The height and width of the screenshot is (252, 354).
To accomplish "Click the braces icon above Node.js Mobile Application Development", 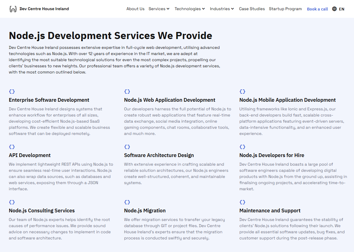I will click(242, 92).
